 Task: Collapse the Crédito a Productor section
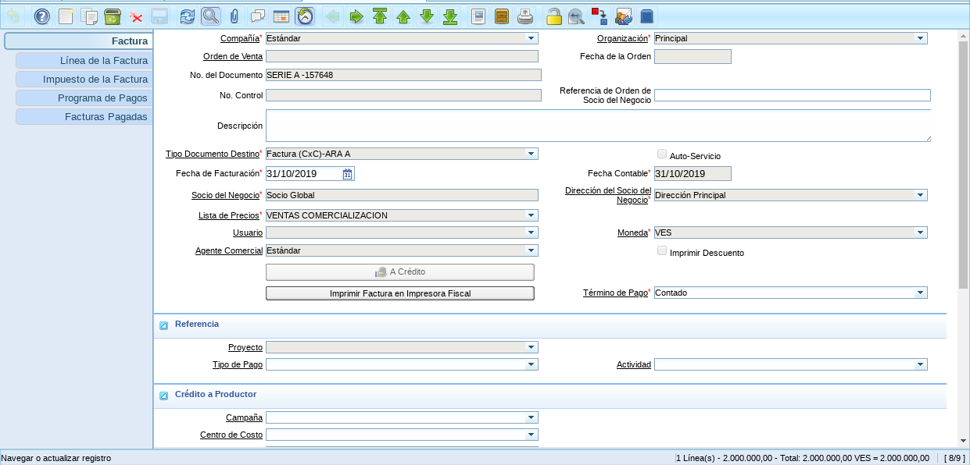coord(164,396)
